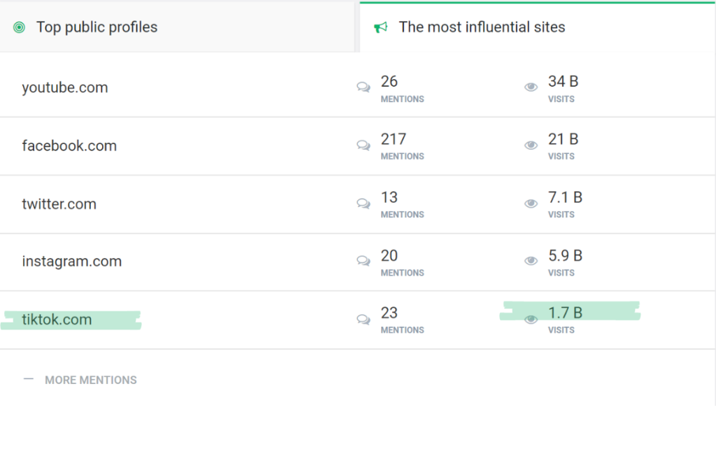Click the mentions bubble icon for instagram.com

pos(364,261)
